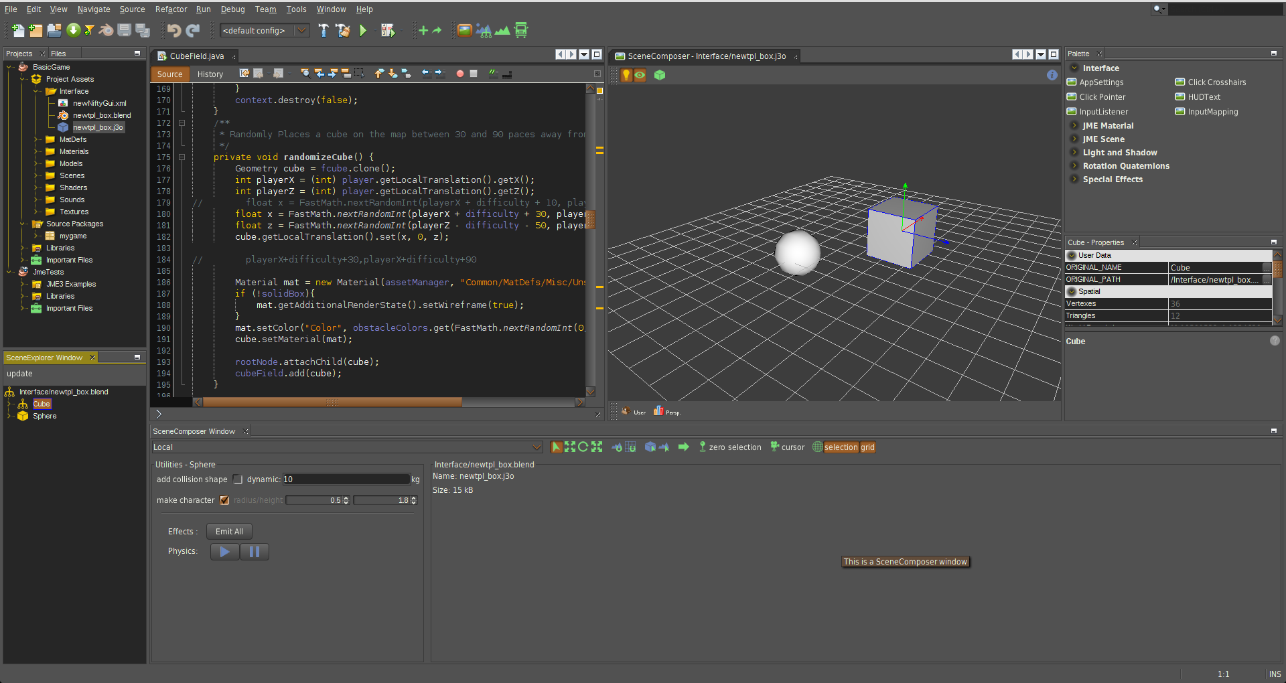The width and height of the screenshot is (1286, 683).
Task: Pause physics with the pause button
Action: click(x=255, y=552)
